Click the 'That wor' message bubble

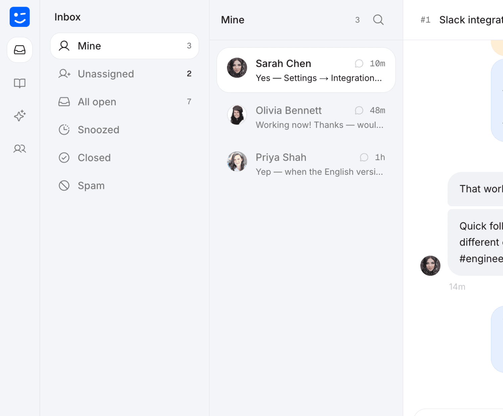pyautogui.click(x=476, y=189)
